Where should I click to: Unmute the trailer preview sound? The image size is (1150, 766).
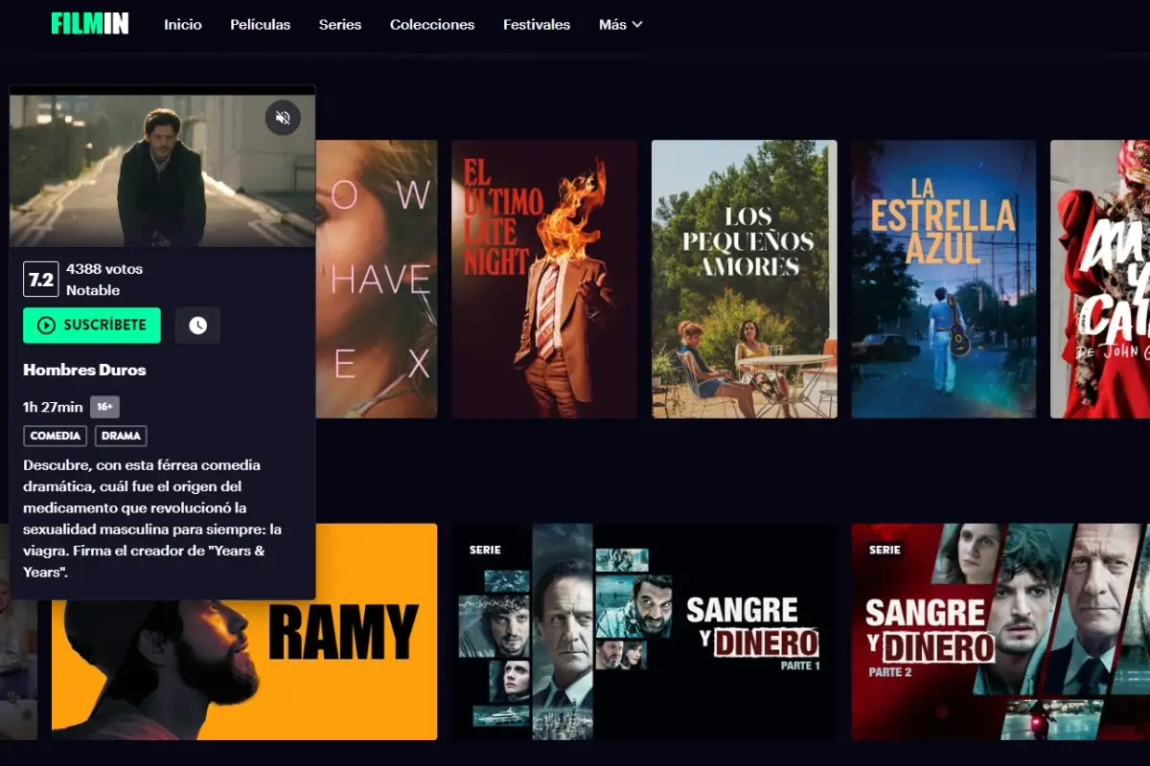[283, 118]
